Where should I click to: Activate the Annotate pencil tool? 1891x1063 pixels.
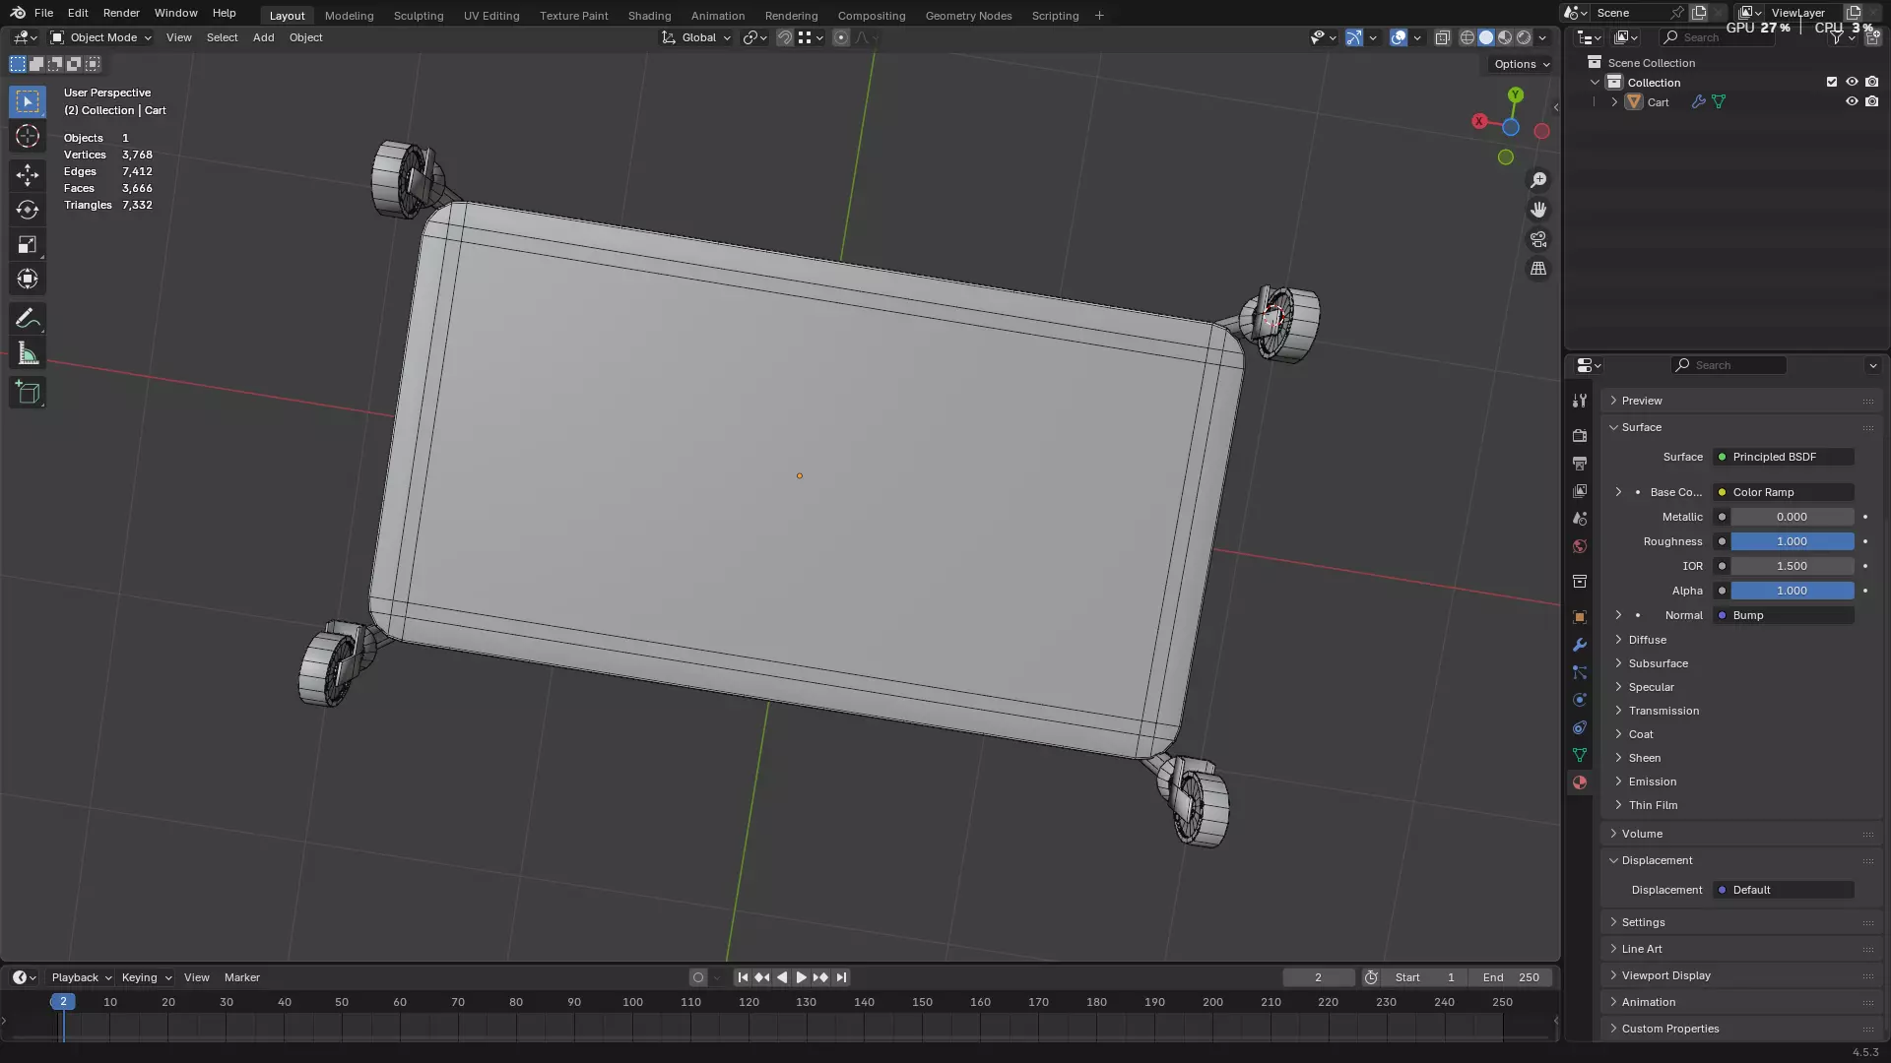[x=28, y=319]
